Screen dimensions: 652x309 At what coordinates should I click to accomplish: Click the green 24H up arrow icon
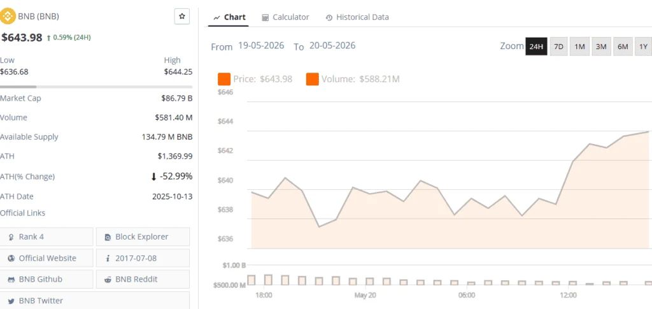pyautogui.click(x=48, y=38)
